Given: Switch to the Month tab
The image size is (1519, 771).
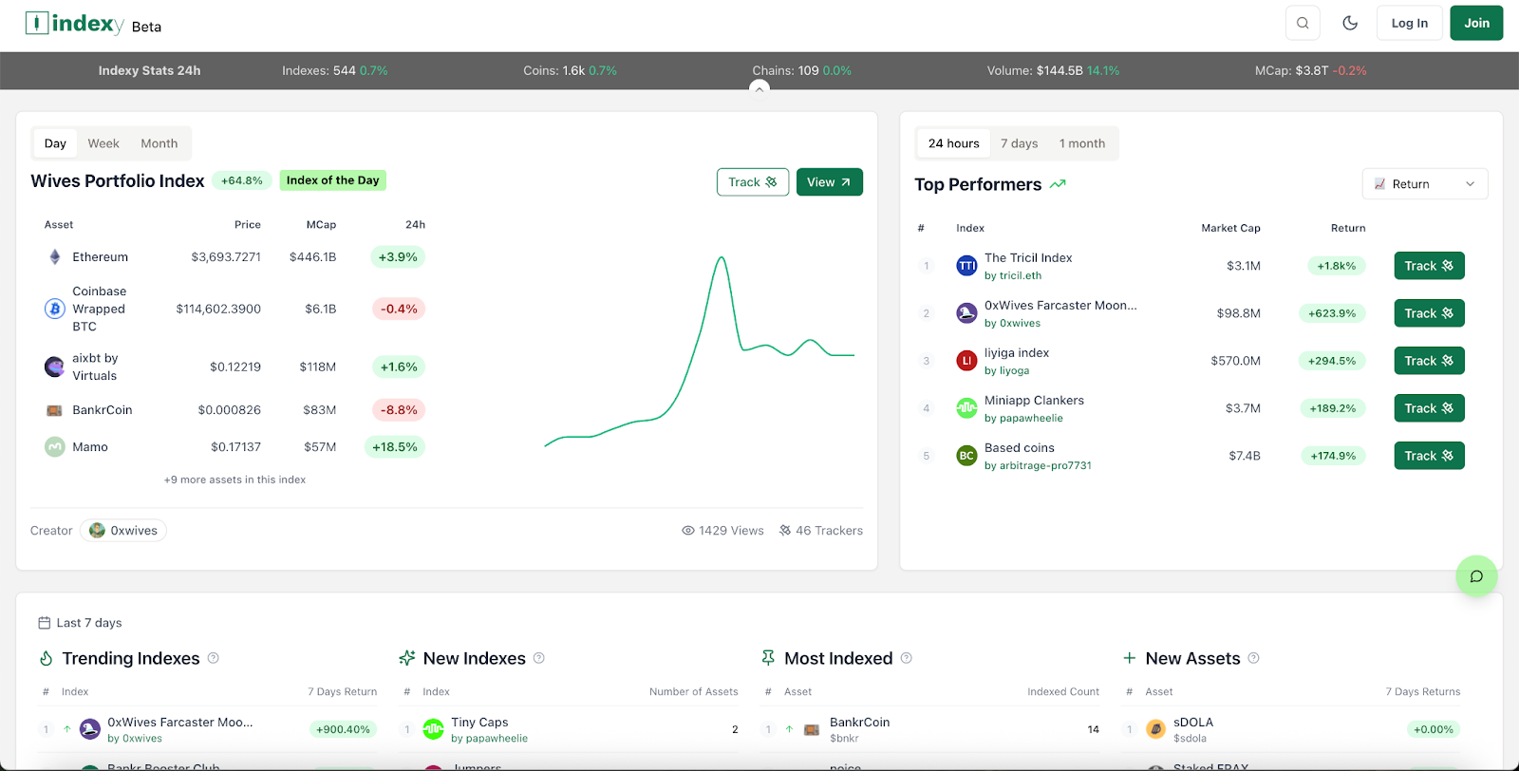Looking at the screenshot, I should pos(159,143).
